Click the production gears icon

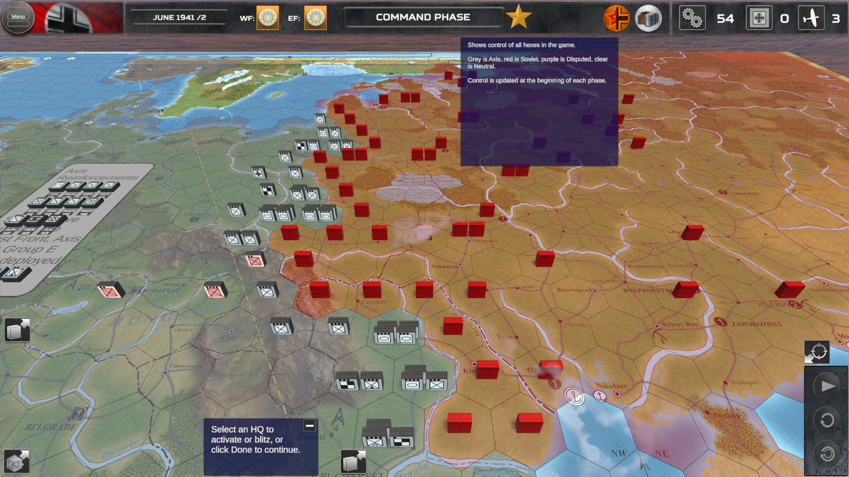(692, 18)
